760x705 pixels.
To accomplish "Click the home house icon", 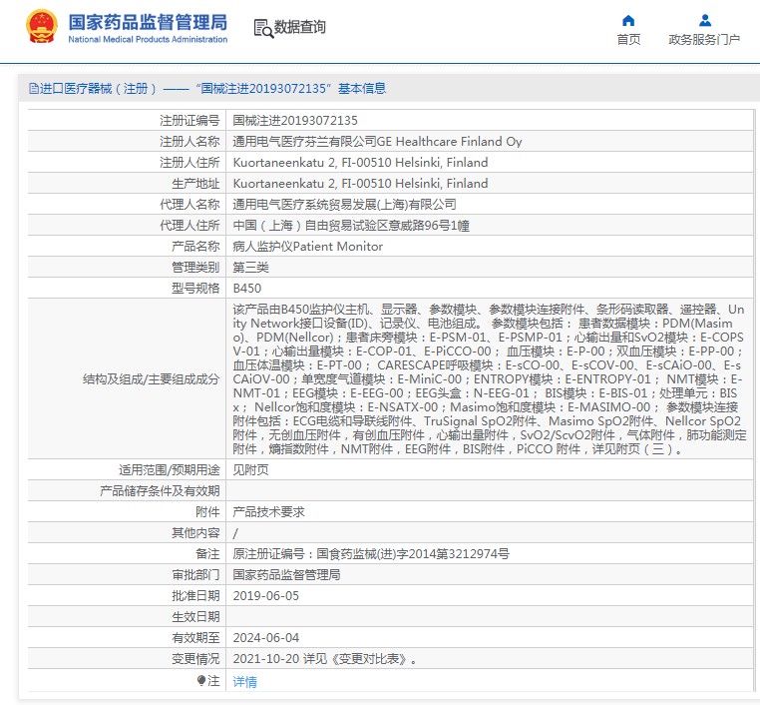I will tap(628, 20).
